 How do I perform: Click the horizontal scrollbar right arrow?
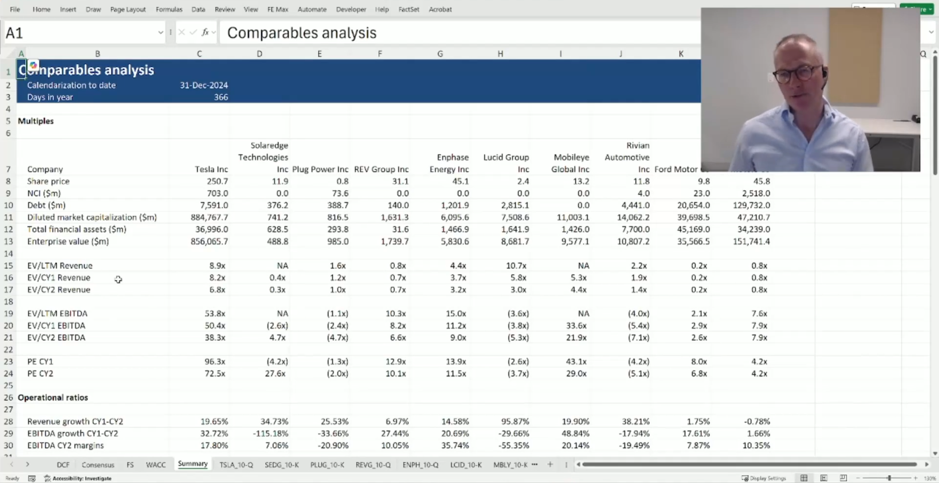tap(927, 464)
